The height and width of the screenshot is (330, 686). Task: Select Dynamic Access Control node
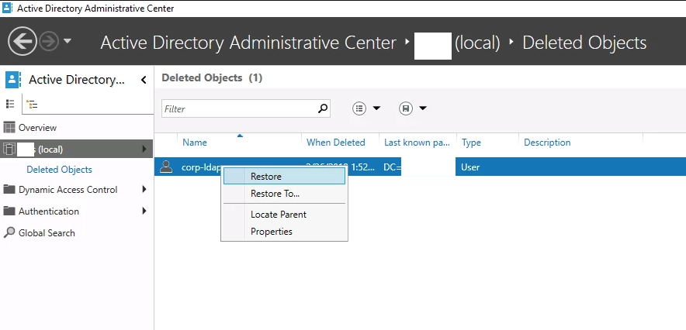pyautogui.click(x=68, y=190)
